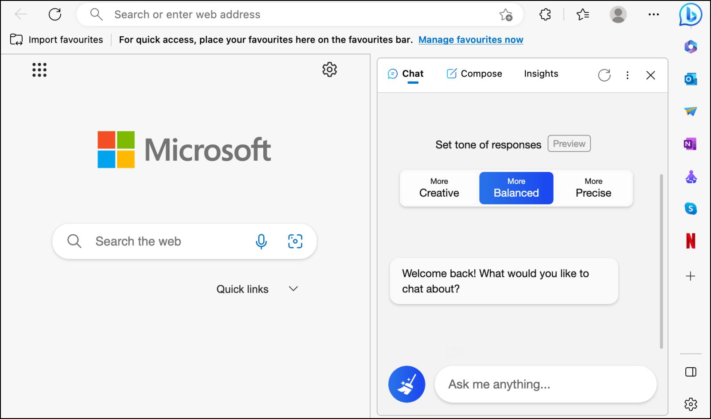Open Netflix sidebar icon
Image resolution: width=711 pixels, height=419 pixels.
click(x=691, y=241)
